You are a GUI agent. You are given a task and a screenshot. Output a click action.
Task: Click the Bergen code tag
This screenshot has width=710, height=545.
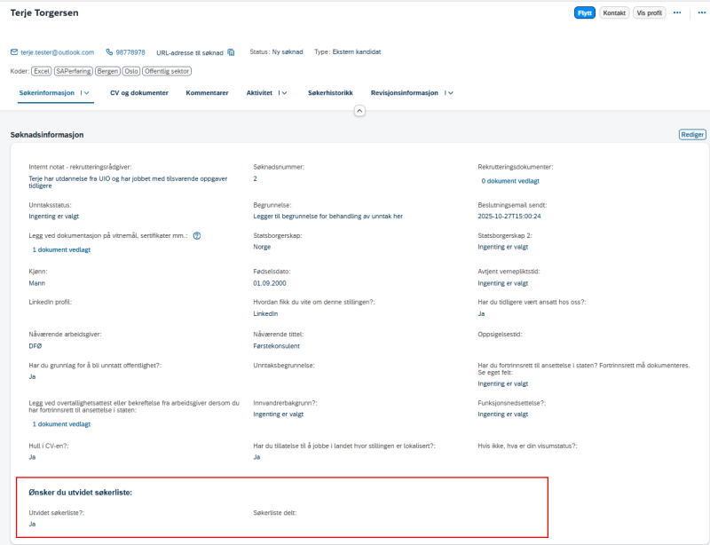[x=107, y=71]
